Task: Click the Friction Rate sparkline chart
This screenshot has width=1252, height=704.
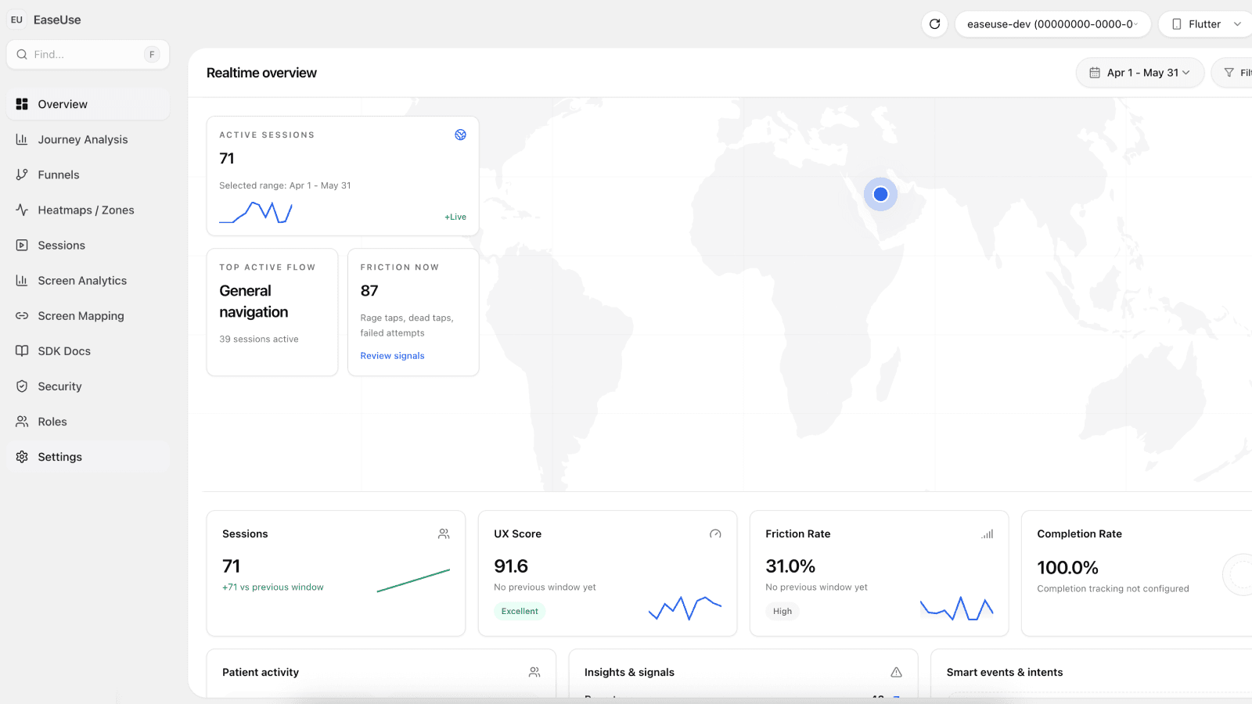Action: click(957, 608)
